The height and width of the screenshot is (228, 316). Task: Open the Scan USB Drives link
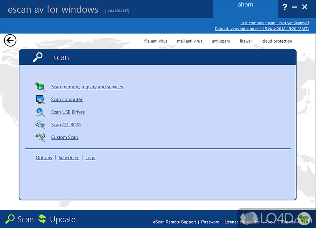68,112
